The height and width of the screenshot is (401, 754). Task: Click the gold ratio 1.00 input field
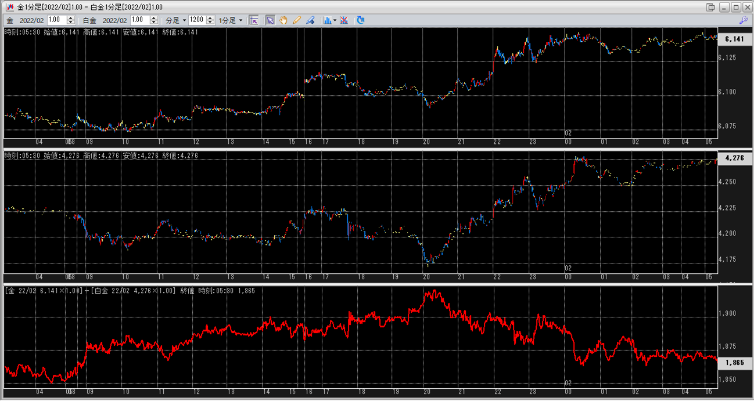coord(57,20)
